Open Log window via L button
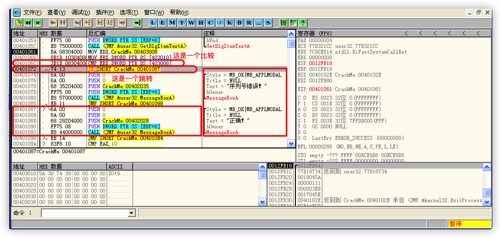Viewport: 501px width, 238px height. click(153, 23)
